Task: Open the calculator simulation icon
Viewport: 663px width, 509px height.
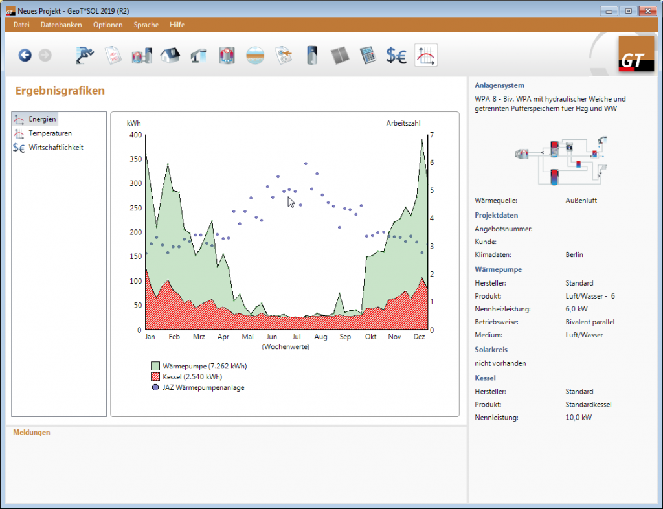Action: [368, 56]
